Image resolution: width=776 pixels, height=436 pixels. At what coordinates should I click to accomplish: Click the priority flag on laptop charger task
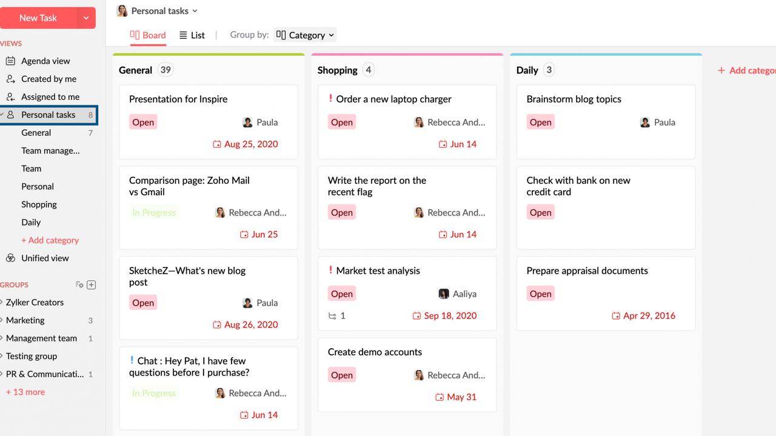pyautogui.click(x=330, y=99)
